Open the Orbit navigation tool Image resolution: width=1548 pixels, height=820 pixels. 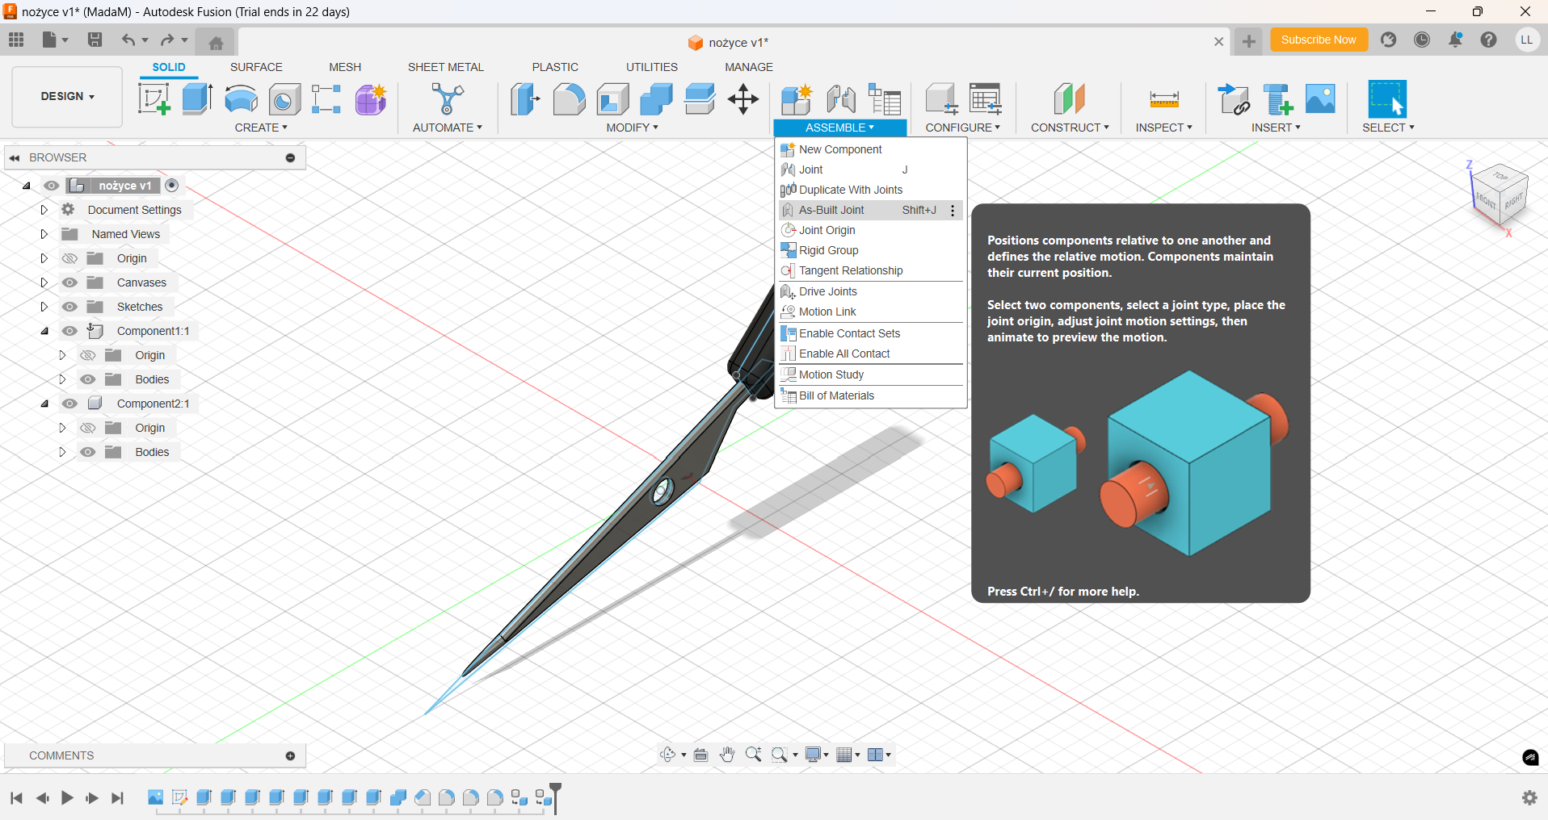pyautogui.click(x=668, y=755)
